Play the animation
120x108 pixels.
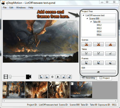(x=58, y=77)
